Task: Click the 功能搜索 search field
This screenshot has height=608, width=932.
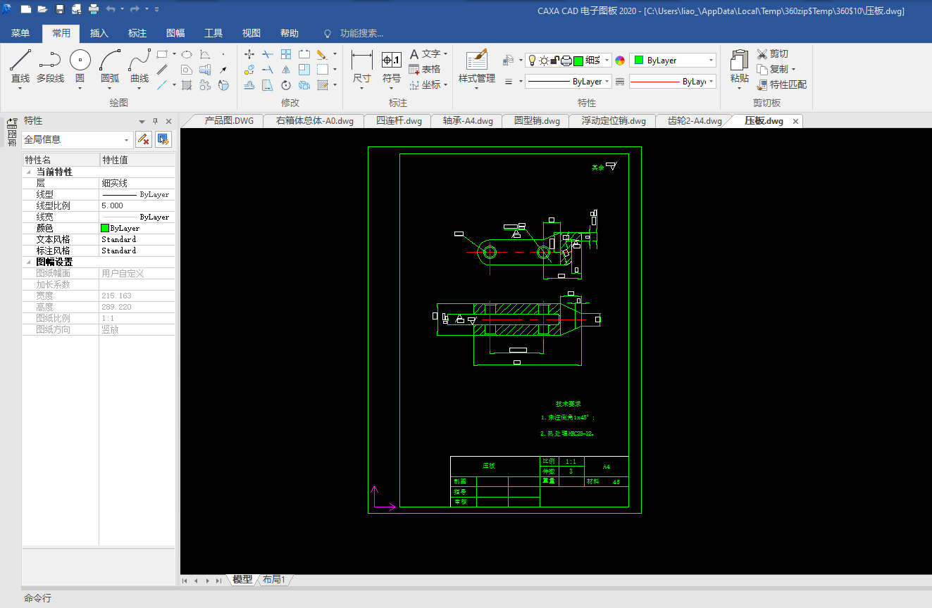Action: click(361, 33)
